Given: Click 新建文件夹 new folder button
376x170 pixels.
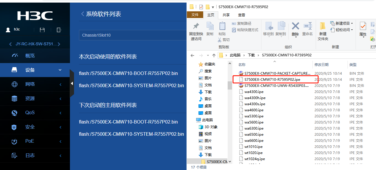Looking at the screenshot, I should [323, 31].
